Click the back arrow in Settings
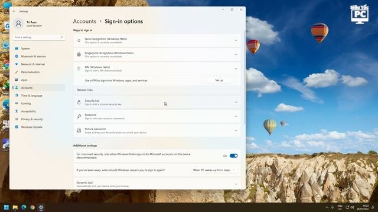Image resolution: width=378 pixels, height=212 pixels. pos(14,11)
